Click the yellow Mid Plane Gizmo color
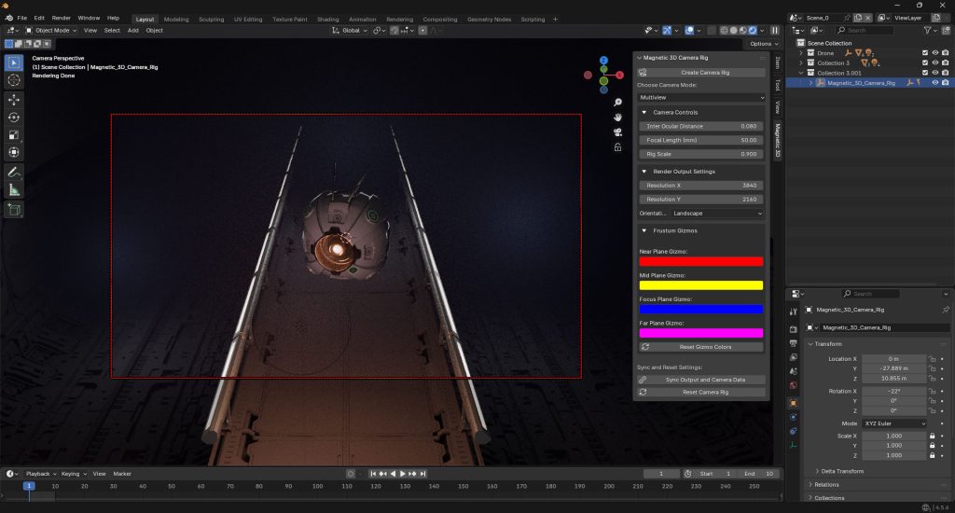The width and height of the screenshot is (955, 513). click(x=701, y=285)
